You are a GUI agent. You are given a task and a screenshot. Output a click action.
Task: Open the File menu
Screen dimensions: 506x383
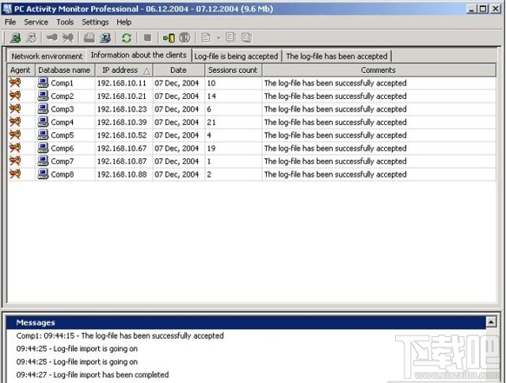pyautogui.click(x=10, y=22)
